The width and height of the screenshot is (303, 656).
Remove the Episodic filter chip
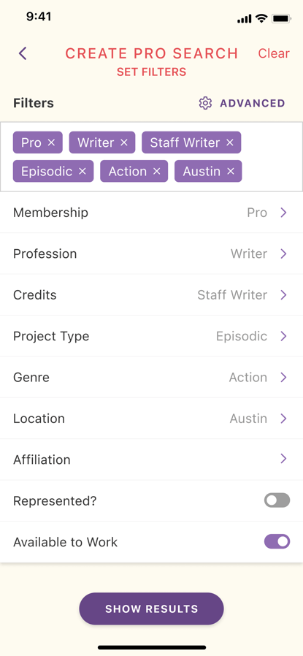[83, 171]
